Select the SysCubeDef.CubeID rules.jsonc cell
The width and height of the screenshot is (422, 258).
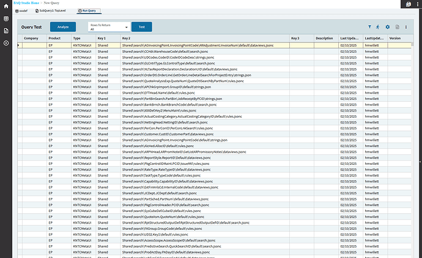[205, 211]
